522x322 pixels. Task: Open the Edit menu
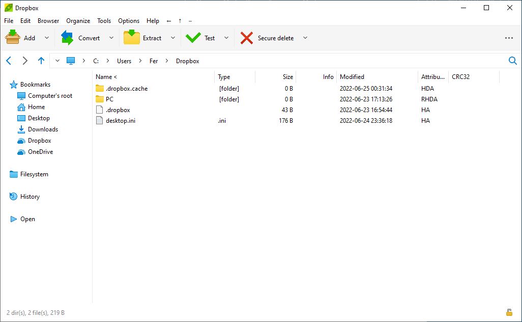tap(25, 21)
